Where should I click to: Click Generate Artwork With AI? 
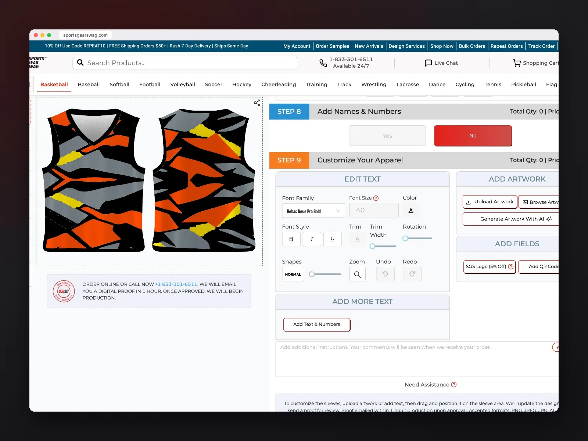tap(511, 219)
